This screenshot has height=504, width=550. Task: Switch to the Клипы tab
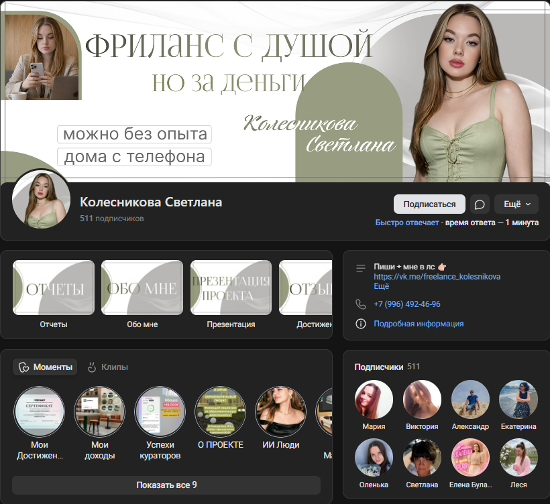click(x=107, y=367)
